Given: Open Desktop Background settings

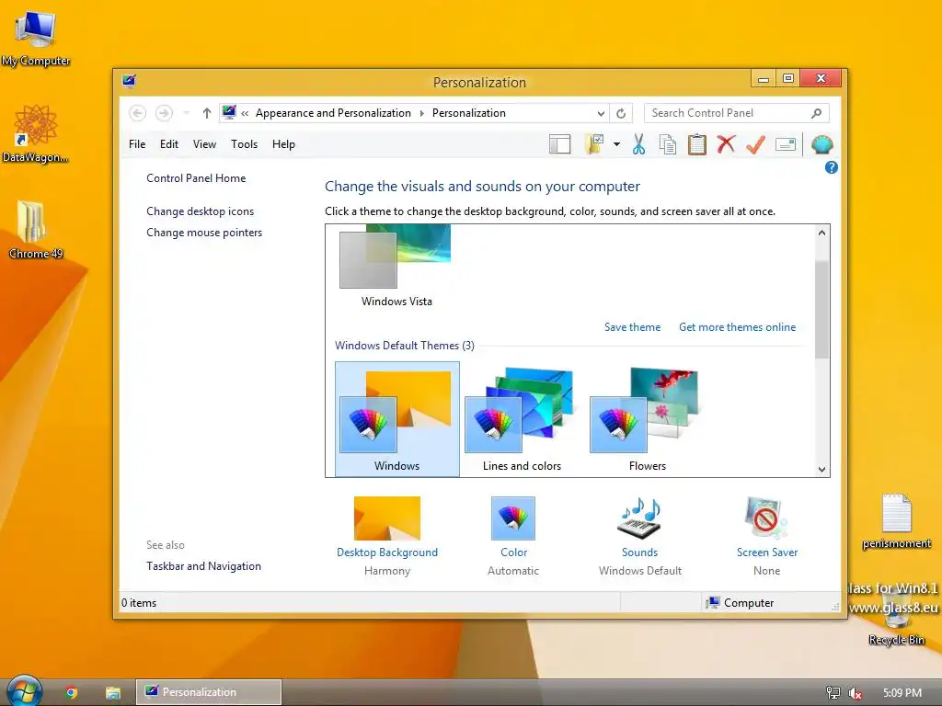Looking at the screenshot, I should tap(387, 536).
